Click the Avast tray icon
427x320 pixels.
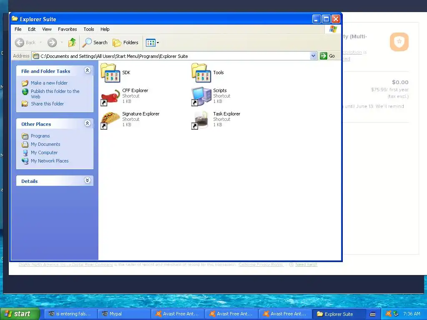[x=388, y=313]
